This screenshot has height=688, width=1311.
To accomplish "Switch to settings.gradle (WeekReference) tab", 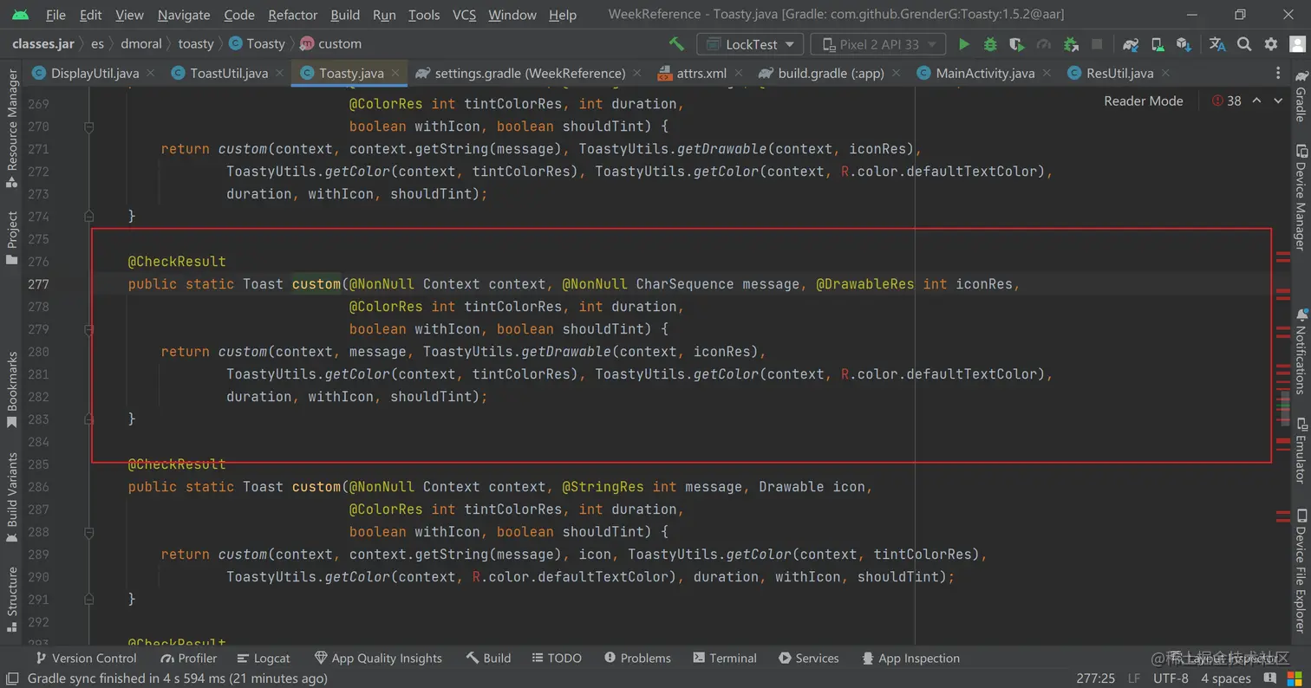I will coord(529,73).
